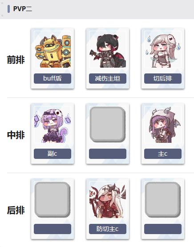
Task: Click the black-haired armored tank character
Action: (108, 49)
